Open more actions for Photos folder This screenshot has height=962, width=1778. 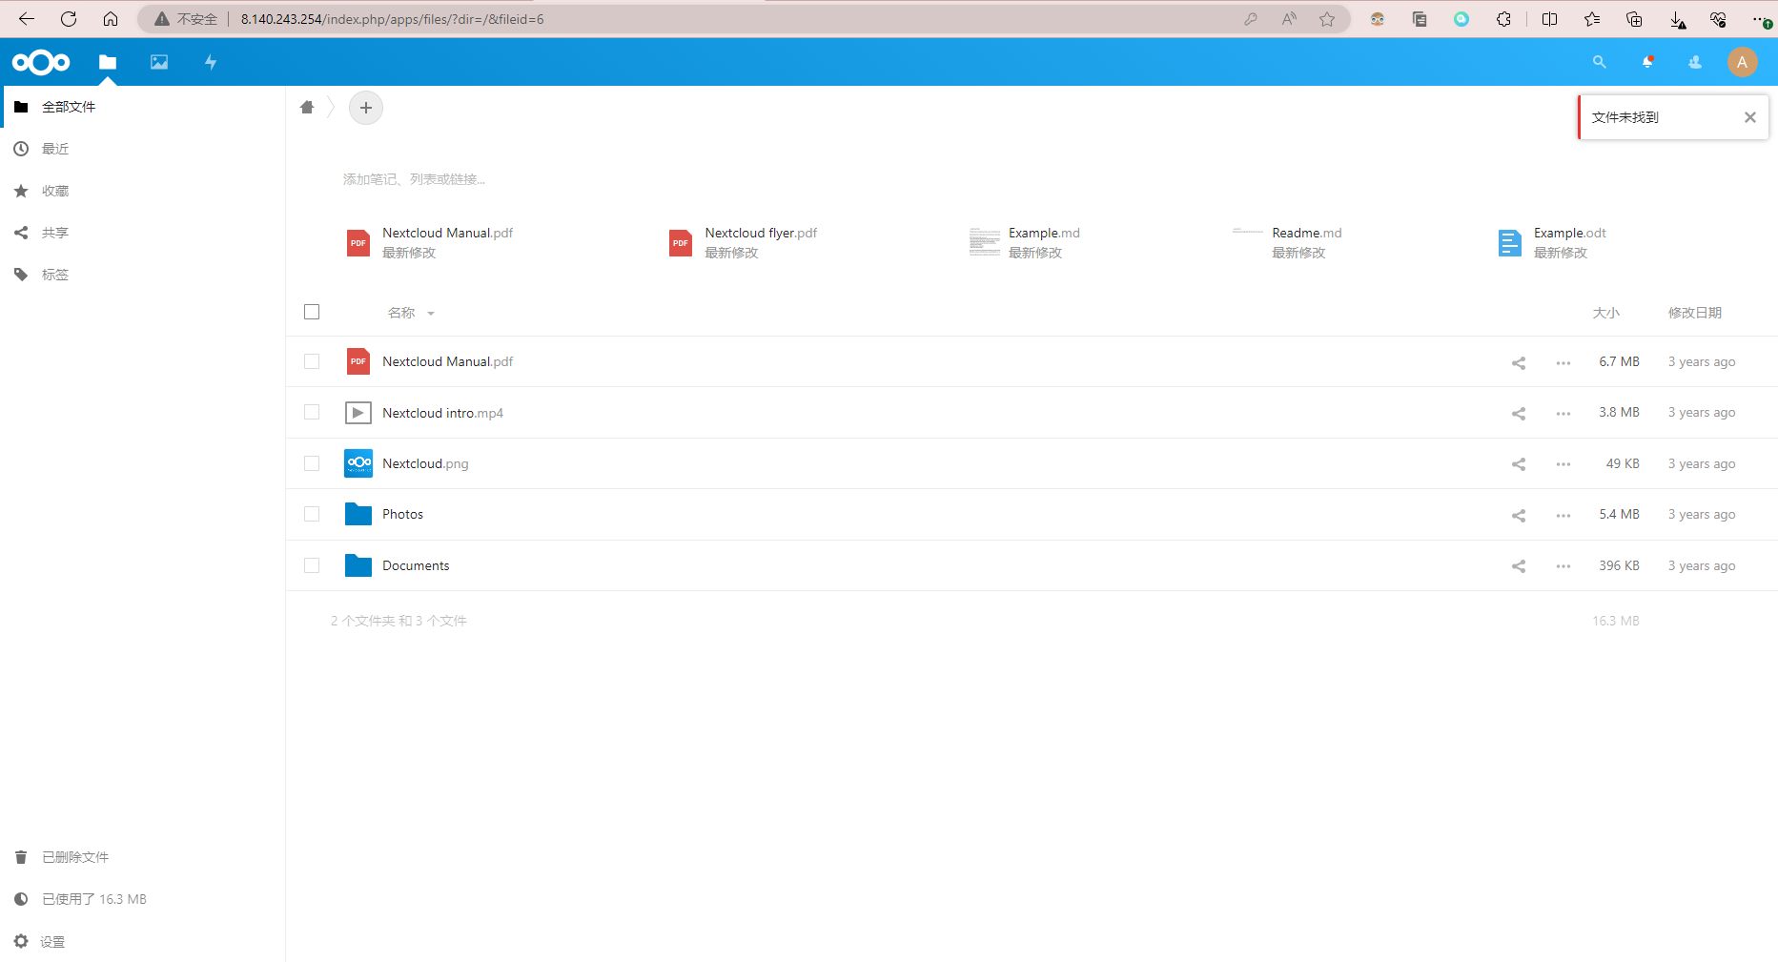coord(1563,515)
